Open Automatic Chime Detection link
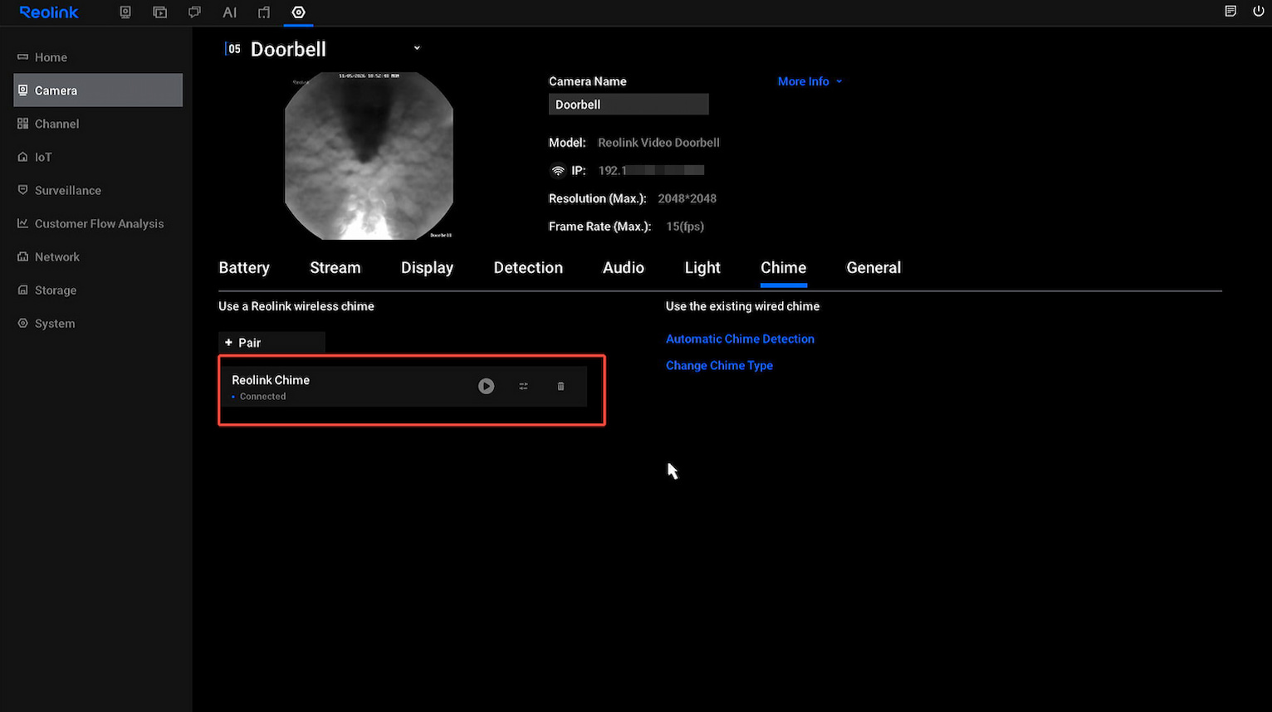This screenshot has height=712, width=1272. [x=740, y=339]
